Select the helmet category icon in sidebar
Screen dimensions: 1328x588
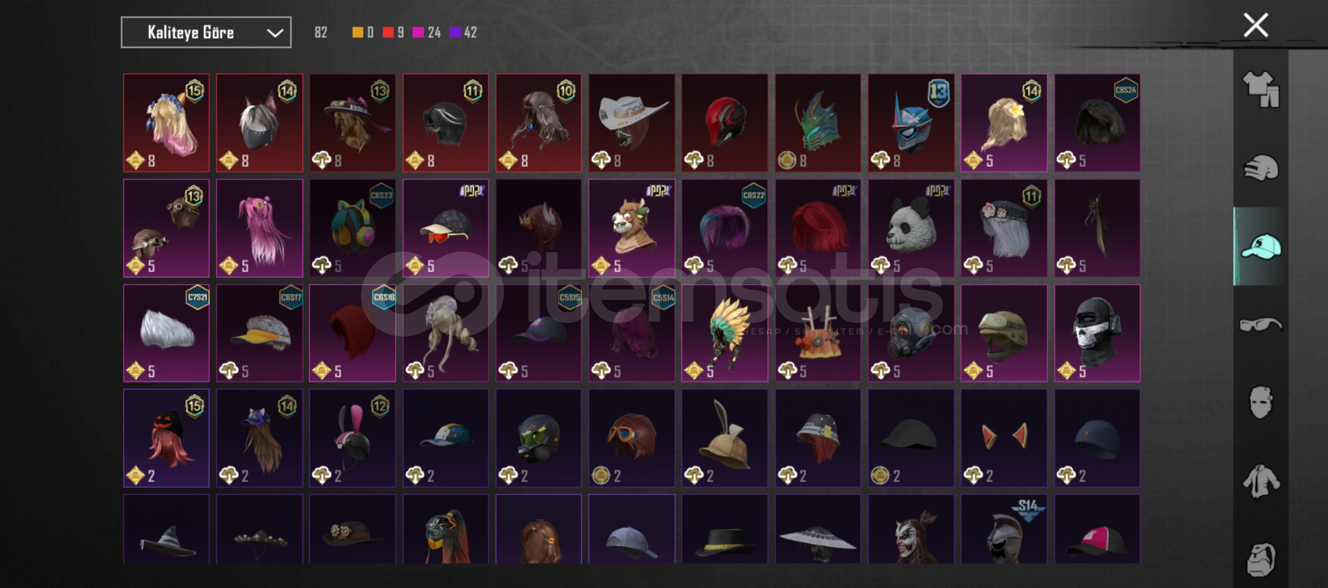coord(1260,168)
